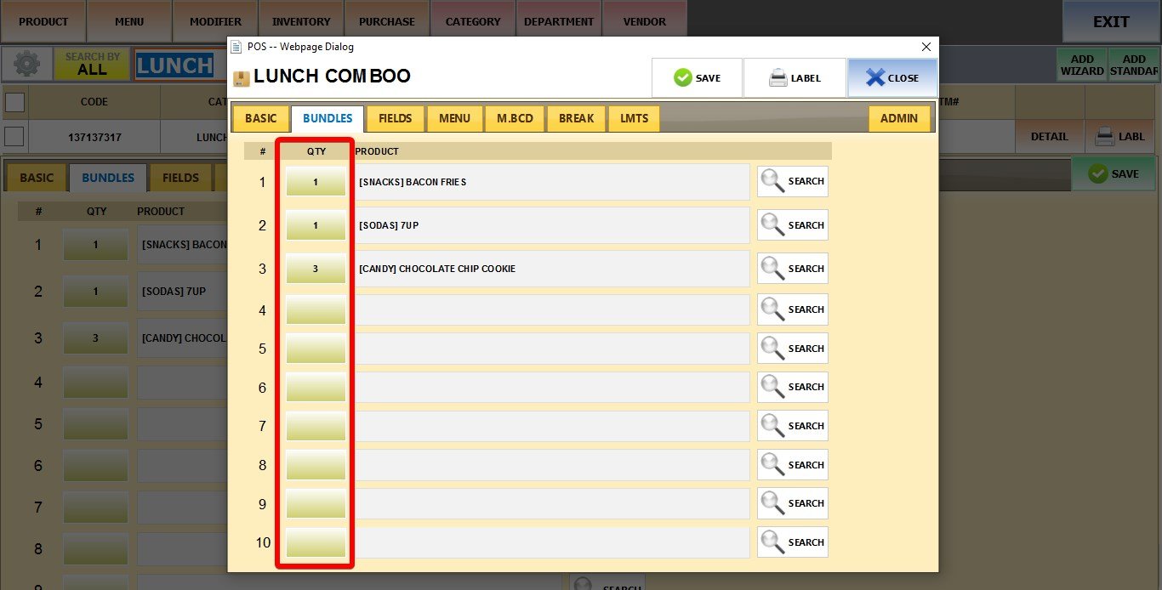Switch to the FIELDS tab in dialog
Screen dimensions: 1162x590
(395, 118)
